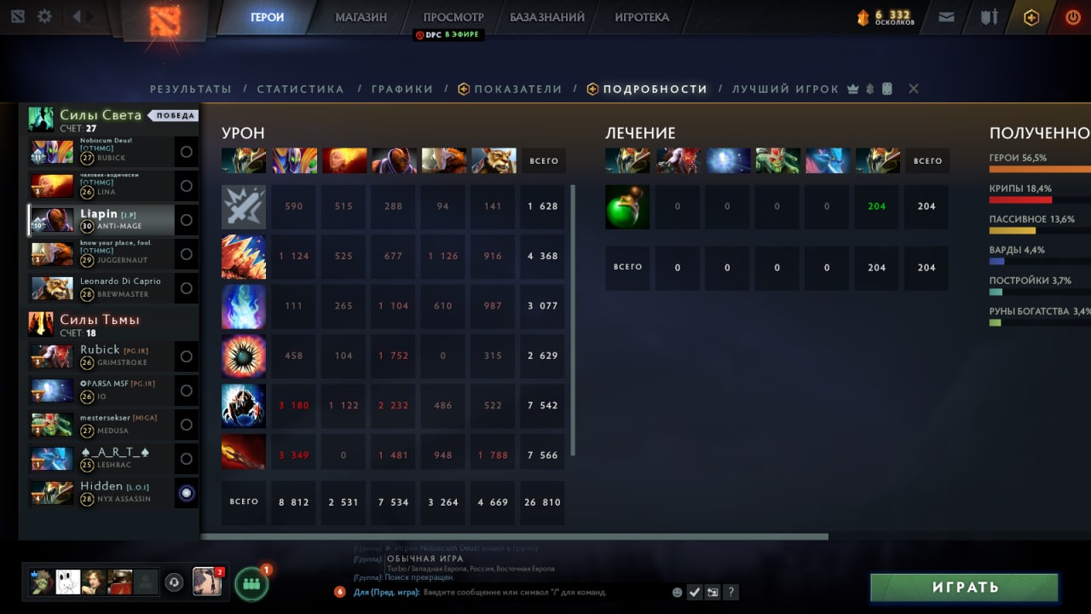Screen dimensions: 1091x614
Task: Open the Dota Plus gold shield icon
Action: (1031, 16)
